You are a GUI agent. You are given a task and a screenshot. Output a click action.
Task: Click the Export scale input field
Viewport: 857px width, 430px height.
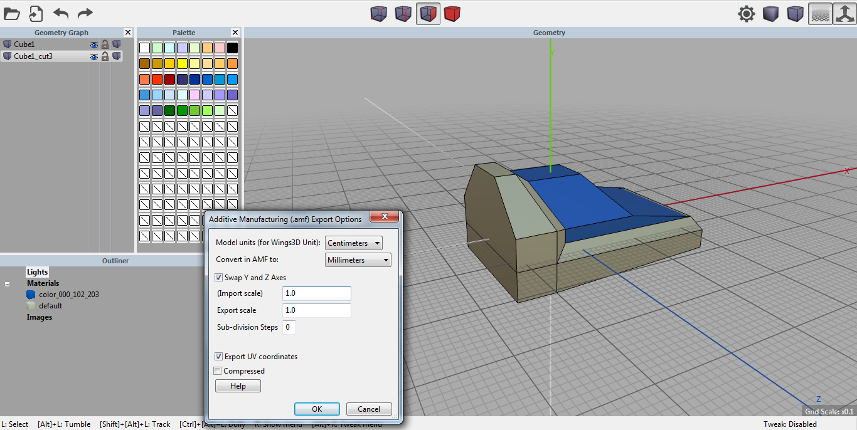pos(317,310)
